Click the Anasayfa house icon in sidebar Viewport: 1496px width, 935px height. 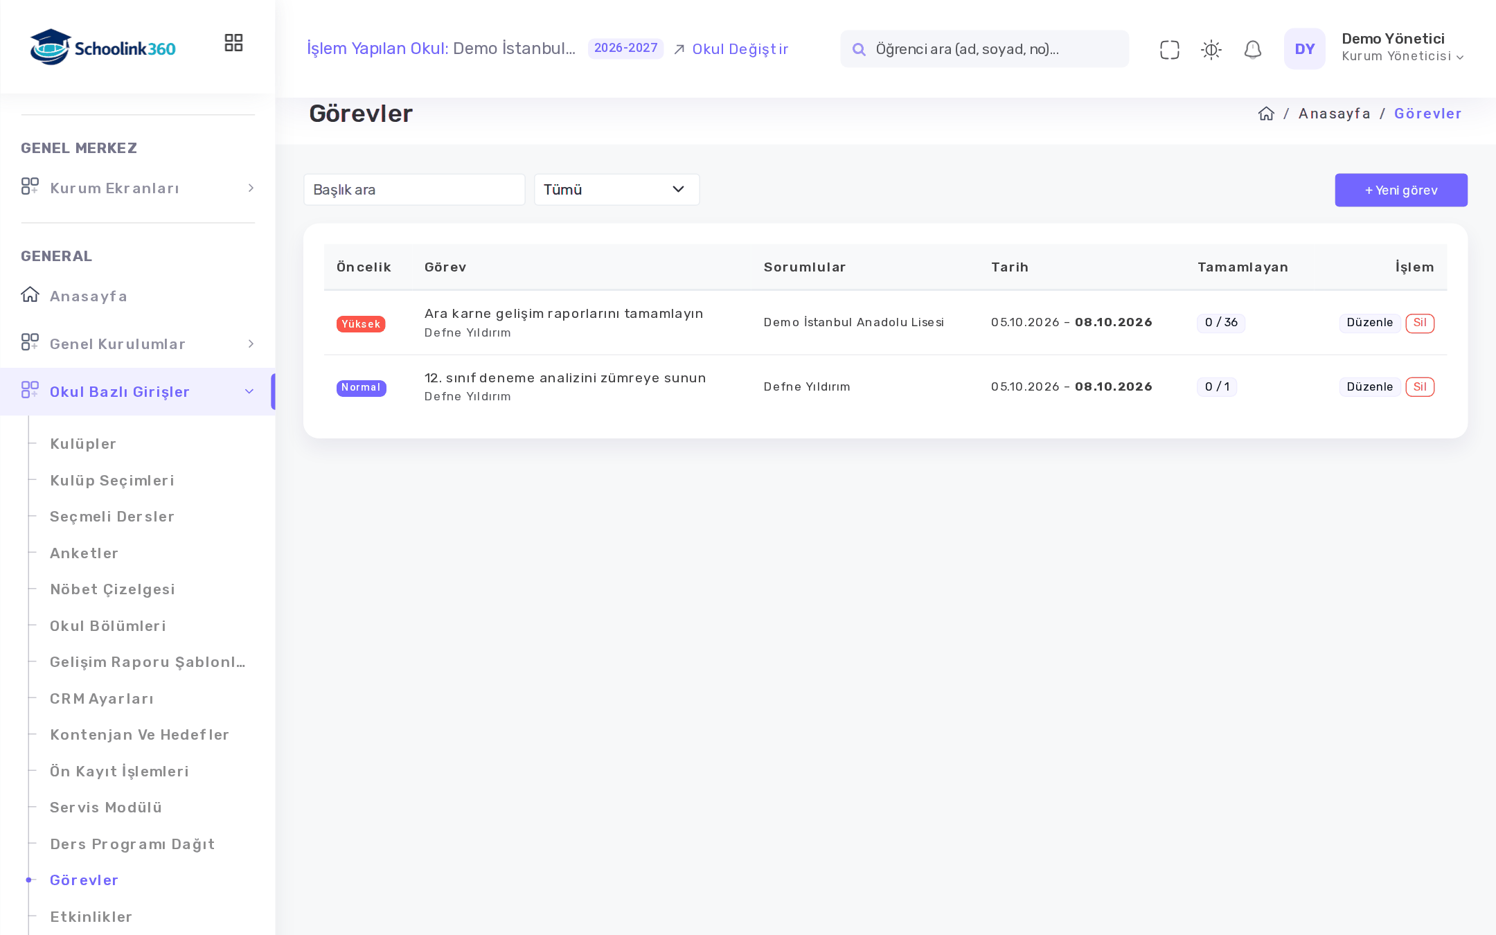[x=30, y=294]
